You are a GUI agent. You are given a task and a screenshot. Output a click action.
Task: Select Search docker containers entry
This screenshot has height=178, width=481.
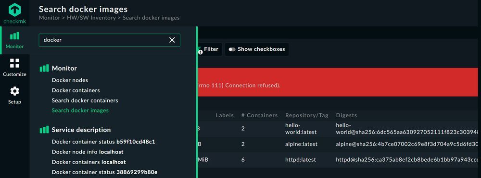[85, 100]
